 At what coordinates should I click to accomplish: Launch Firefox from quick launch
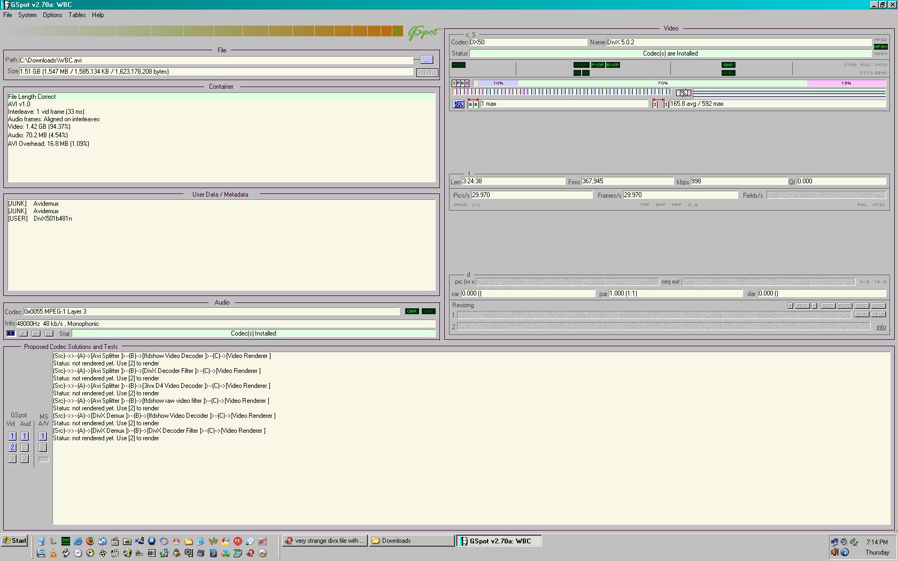(x=90, y=541)
